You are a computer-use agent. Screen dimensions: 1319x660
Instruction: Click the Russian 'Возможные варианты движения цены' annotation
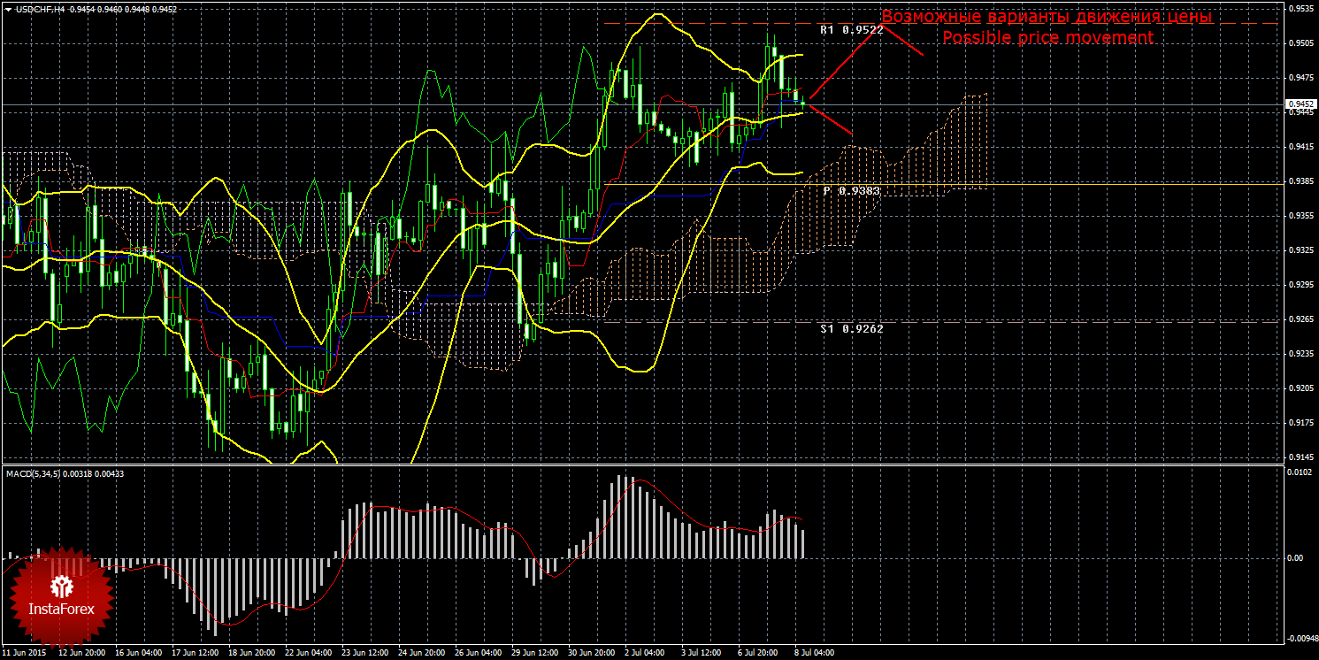[1047, 17]
